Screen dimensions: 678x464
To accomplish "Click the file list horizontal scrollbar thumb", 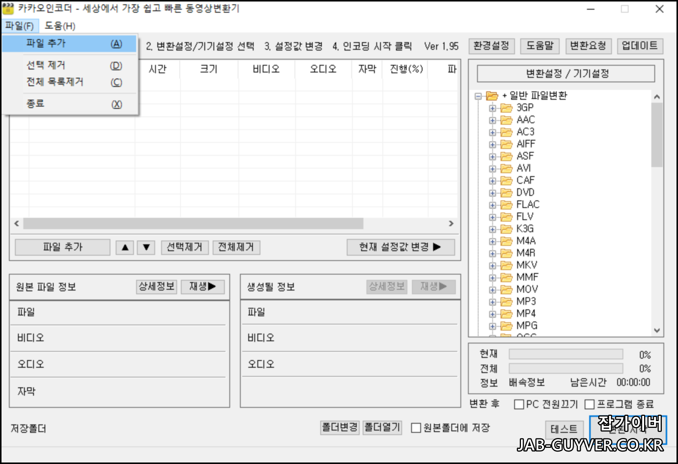I will pos(193,224).
